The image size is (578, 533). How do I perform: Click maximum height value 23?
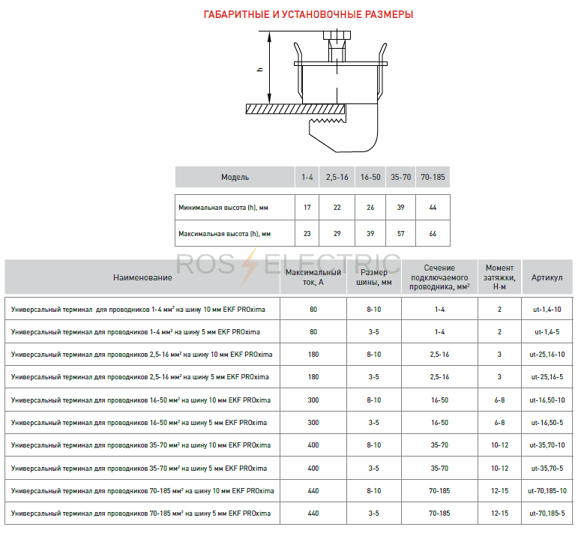point(307,234)
